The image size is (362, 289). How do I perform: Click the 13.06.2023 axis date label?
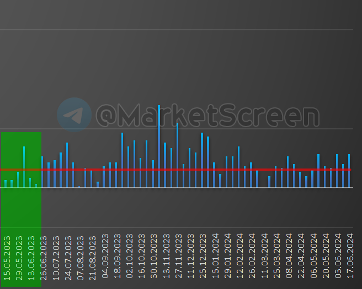[31, 258]
